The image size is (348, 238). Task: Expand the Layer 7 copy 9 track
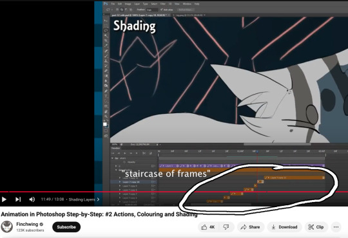click(x=120, y=186)
